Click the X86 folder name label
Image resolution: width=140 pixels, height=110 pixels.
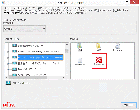click(99, 50)
